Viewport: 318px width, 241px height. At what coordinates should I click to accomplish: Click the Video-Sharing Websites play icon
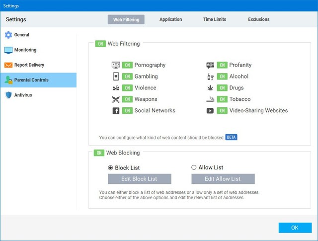pyautogui.click(x=210, y=111)
